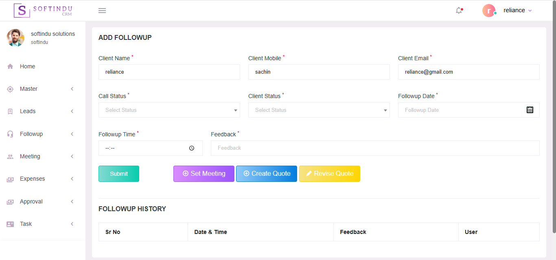Expand the Task section chevron
This screenshot has width=556, height=260.
click(72, 223)
